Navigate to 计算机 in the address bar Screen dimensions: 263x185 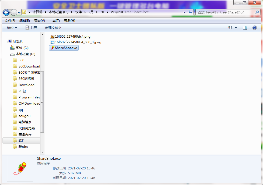(37, 12)
